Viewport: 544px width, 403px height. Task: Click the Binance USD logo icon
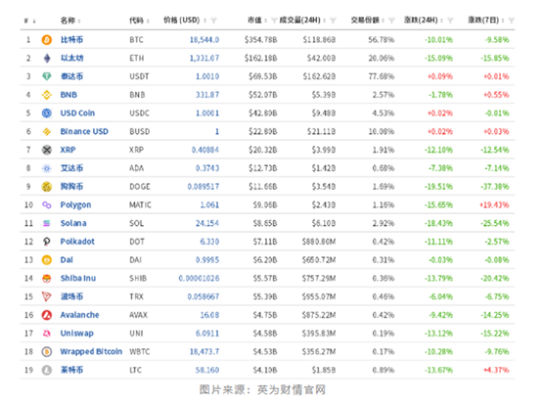pyautogui.click(x=47, y=131)
